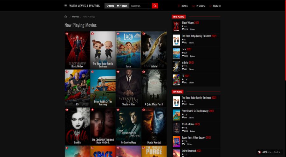Click Watch Movies & TV Series site title

click(x=85, y=6)
